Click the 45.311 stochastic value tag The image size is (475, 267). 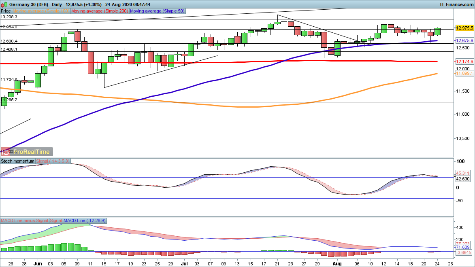tap(462, 172)
